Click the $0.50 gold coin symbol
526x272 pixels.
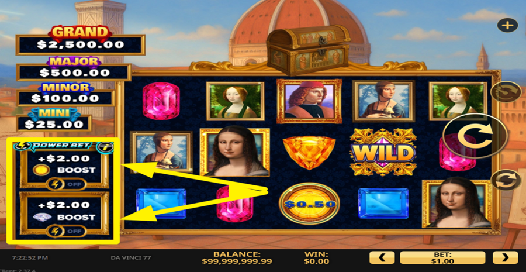(309, 204)
